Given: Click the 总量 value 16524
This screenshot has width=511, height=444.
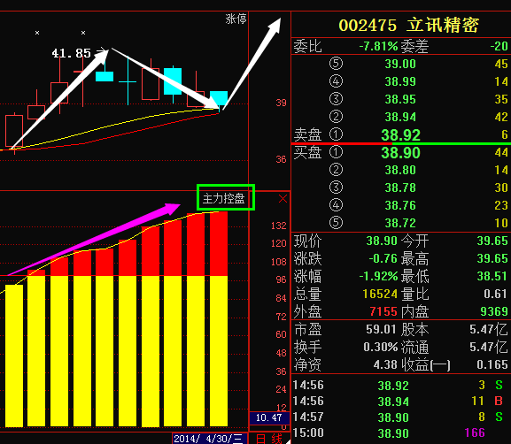Looking at the screenshot, I should (380, 294).
